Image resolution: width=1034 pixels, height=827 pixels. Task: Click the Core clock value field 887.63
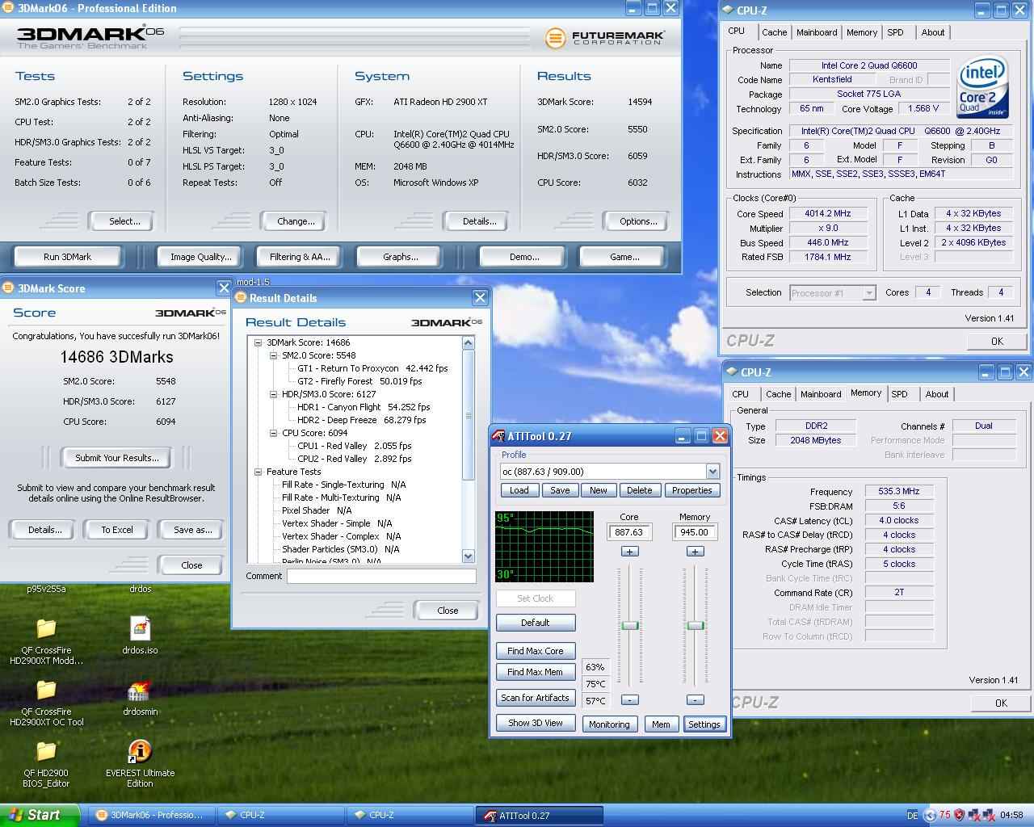(629, 532)
